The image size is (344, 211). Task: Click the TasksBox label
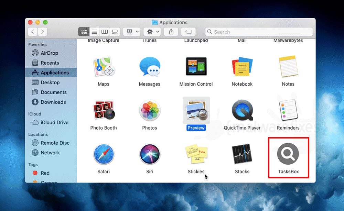[289, 171]
